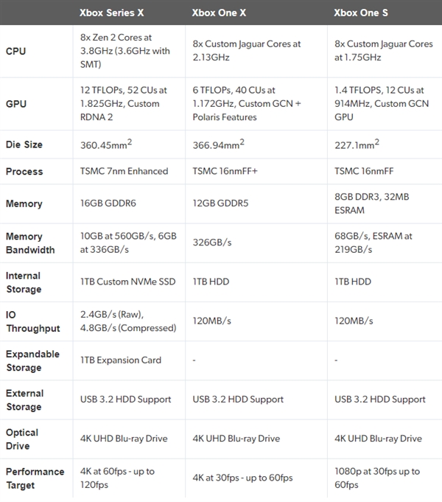Click the Process row label
Screen dimensions: 442x502
(24, 171)
